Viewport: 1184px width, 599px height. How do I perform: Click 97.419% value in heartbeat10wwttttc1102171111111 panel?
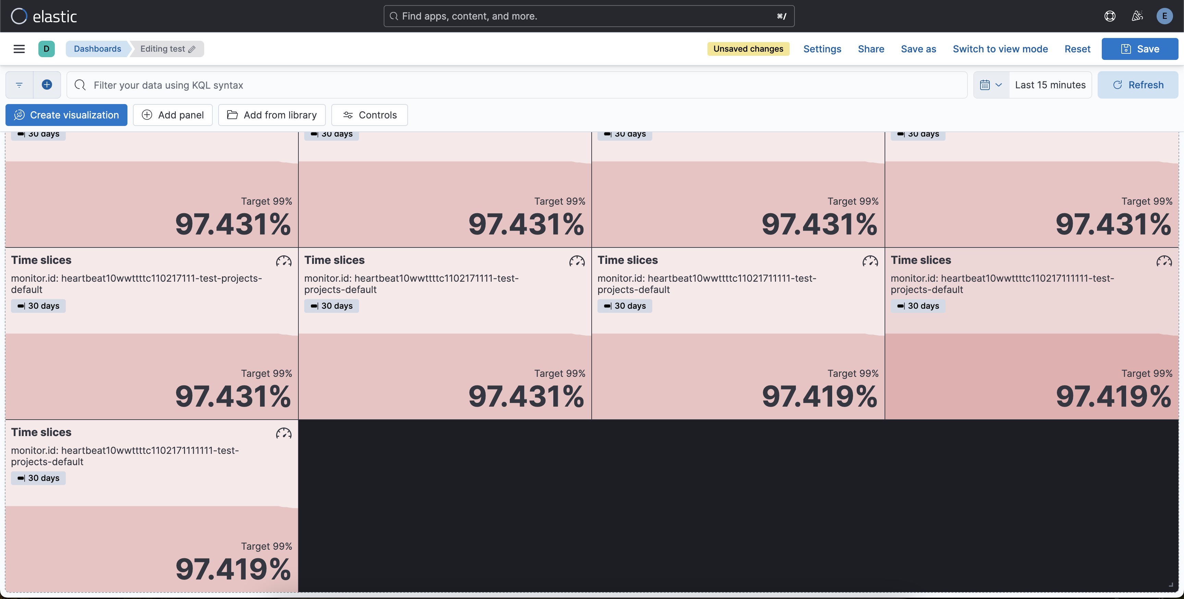coord(233,569)
